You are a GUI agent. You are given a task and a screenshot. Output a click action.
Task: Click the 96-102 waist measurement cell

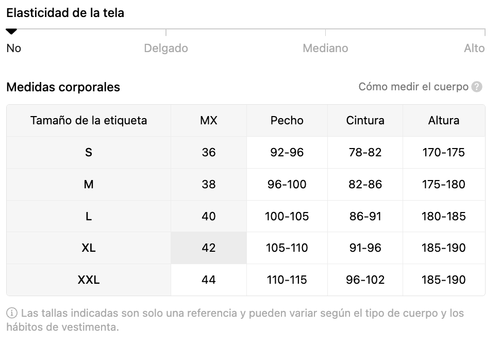(x=365, y=280)
